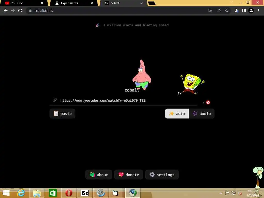Screen dimensions: 264x198
Task: Bookmark this page with the star icon
Action: coord(227,11)
